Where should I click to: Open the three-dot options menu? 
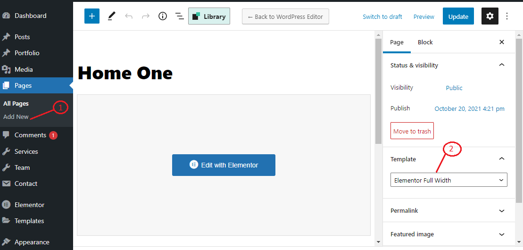507,16
